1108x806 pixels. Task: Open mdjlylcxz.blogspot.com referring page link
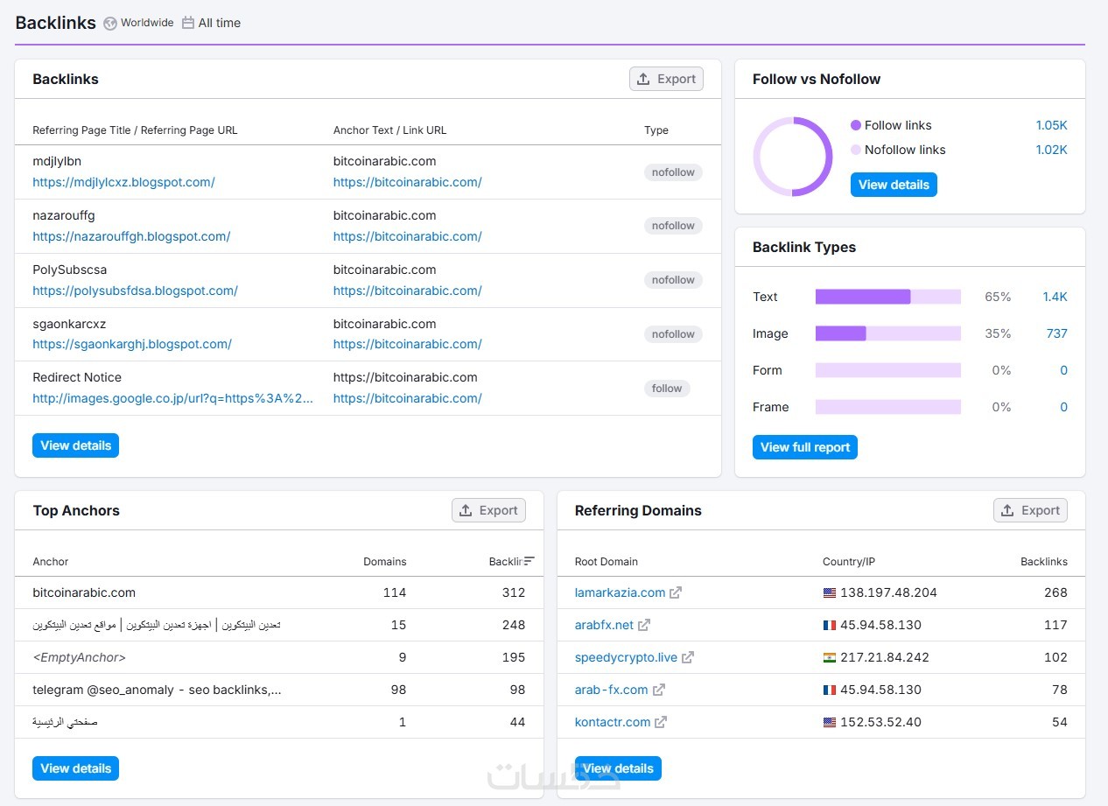tap(123, 182)
